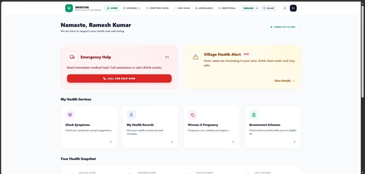Expand the English language dropdown
Viewport: 365px width, 174px height.
click(250, 8)
